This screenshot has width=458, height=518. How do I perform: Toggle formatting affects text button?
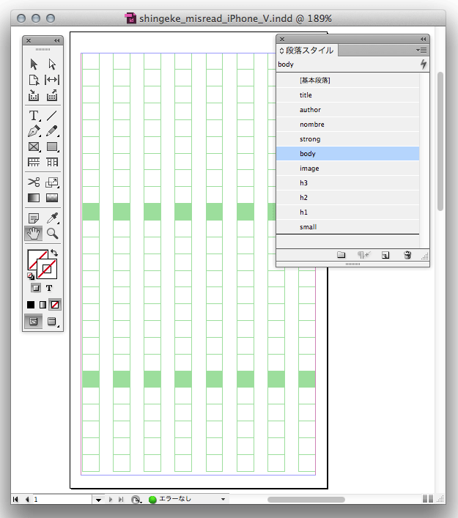[x=49, y=288]
